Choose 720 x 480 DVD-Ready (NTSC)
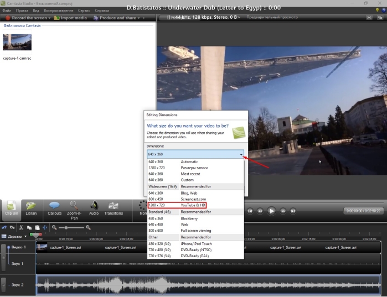387x297 pixels. tap(195, 250)
